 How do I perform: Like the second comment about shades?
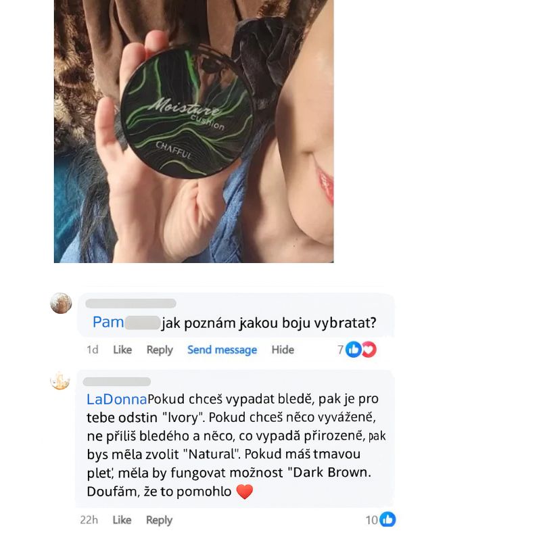click(122, 520)
